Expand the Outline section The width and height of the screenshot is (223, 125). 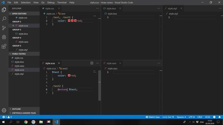click(24, 109)
